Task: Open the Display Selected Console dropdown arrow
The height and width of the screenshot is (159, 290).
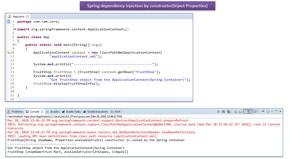Action: [272, 112]
